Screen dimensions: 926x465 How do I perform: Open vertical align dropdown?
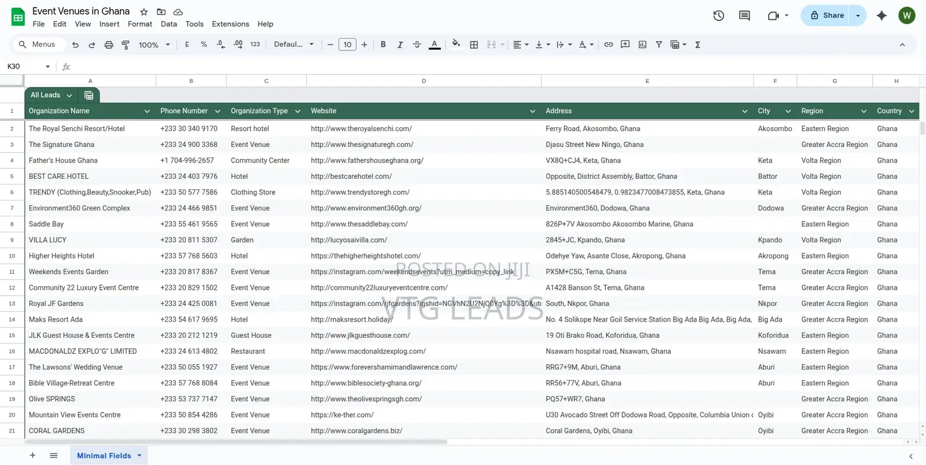pos(543,45)
